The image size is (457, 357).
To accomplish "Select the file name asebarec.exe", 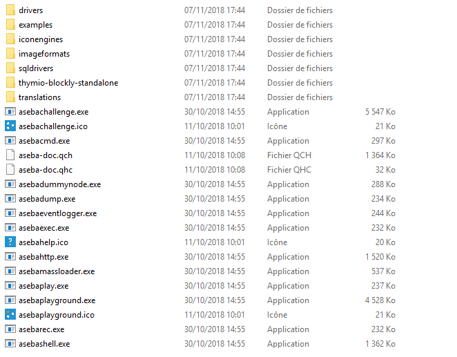I will pos(41,329).
